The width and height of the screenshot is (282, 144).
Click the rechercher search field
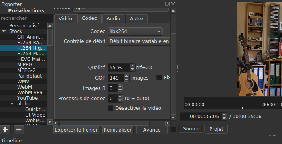26,18
